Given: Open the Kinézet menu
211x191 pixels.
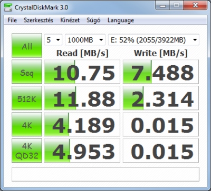Looking at the screenshot, I should tap(70, 20).
